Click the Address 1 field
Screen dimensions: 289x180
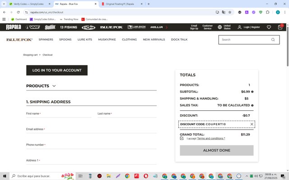coord(91,161)
